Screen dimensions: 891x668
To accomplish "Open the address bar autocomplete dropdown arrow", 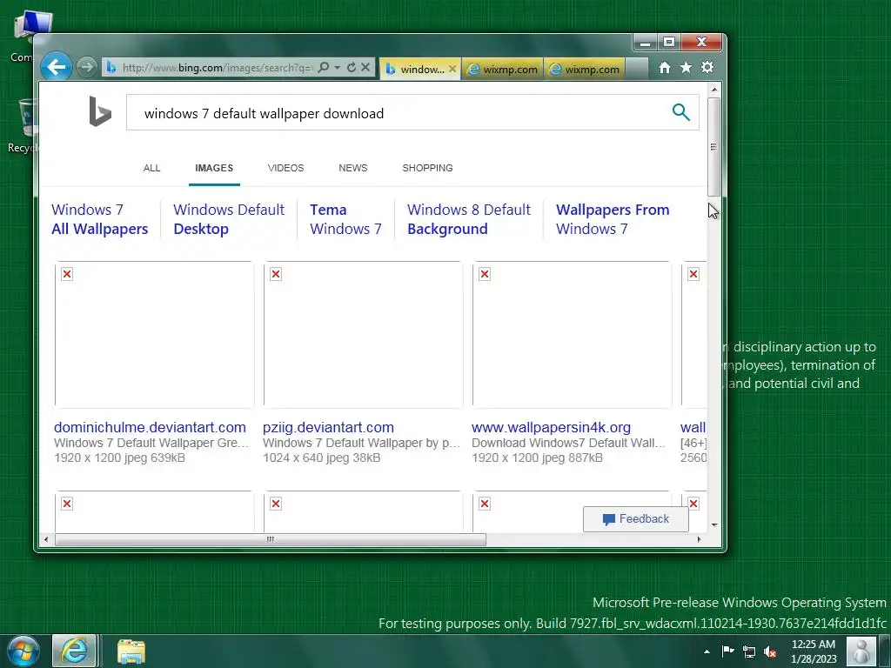I will [x=337, y=67].
